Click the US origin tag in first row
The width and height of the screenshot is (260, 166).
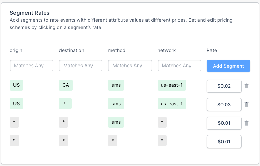(x=16, y=85)
